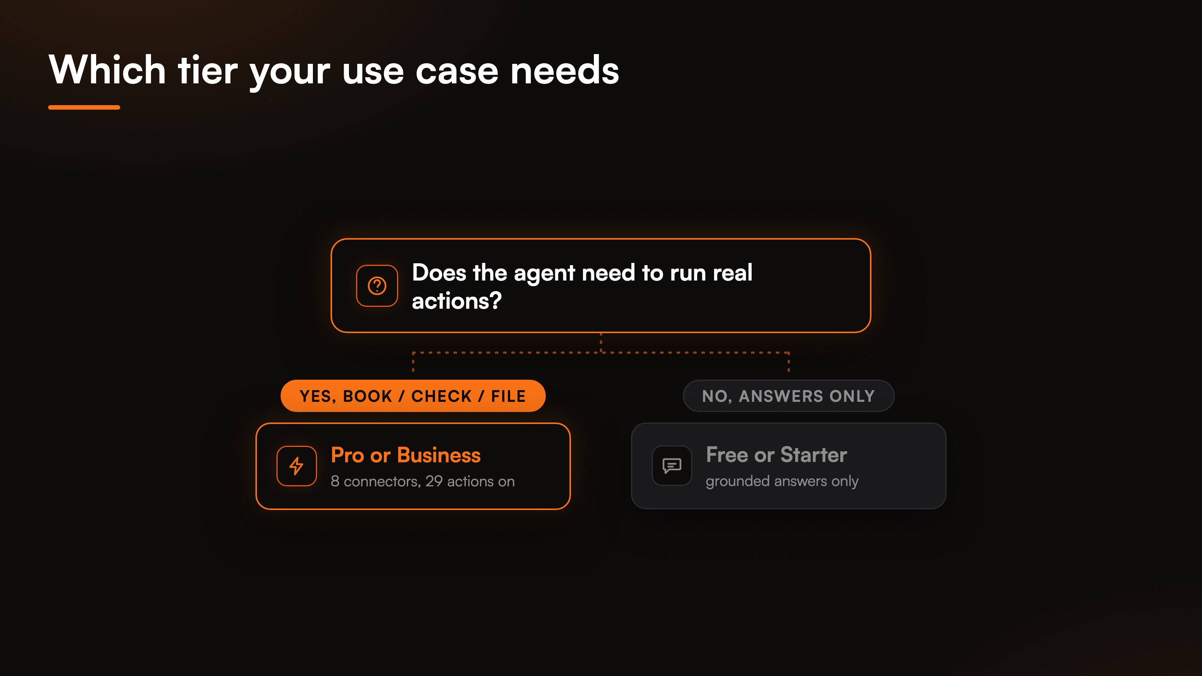Click the dashed line segment above YES pill
Screen dimensions: 1202x676
click(413, 362)
